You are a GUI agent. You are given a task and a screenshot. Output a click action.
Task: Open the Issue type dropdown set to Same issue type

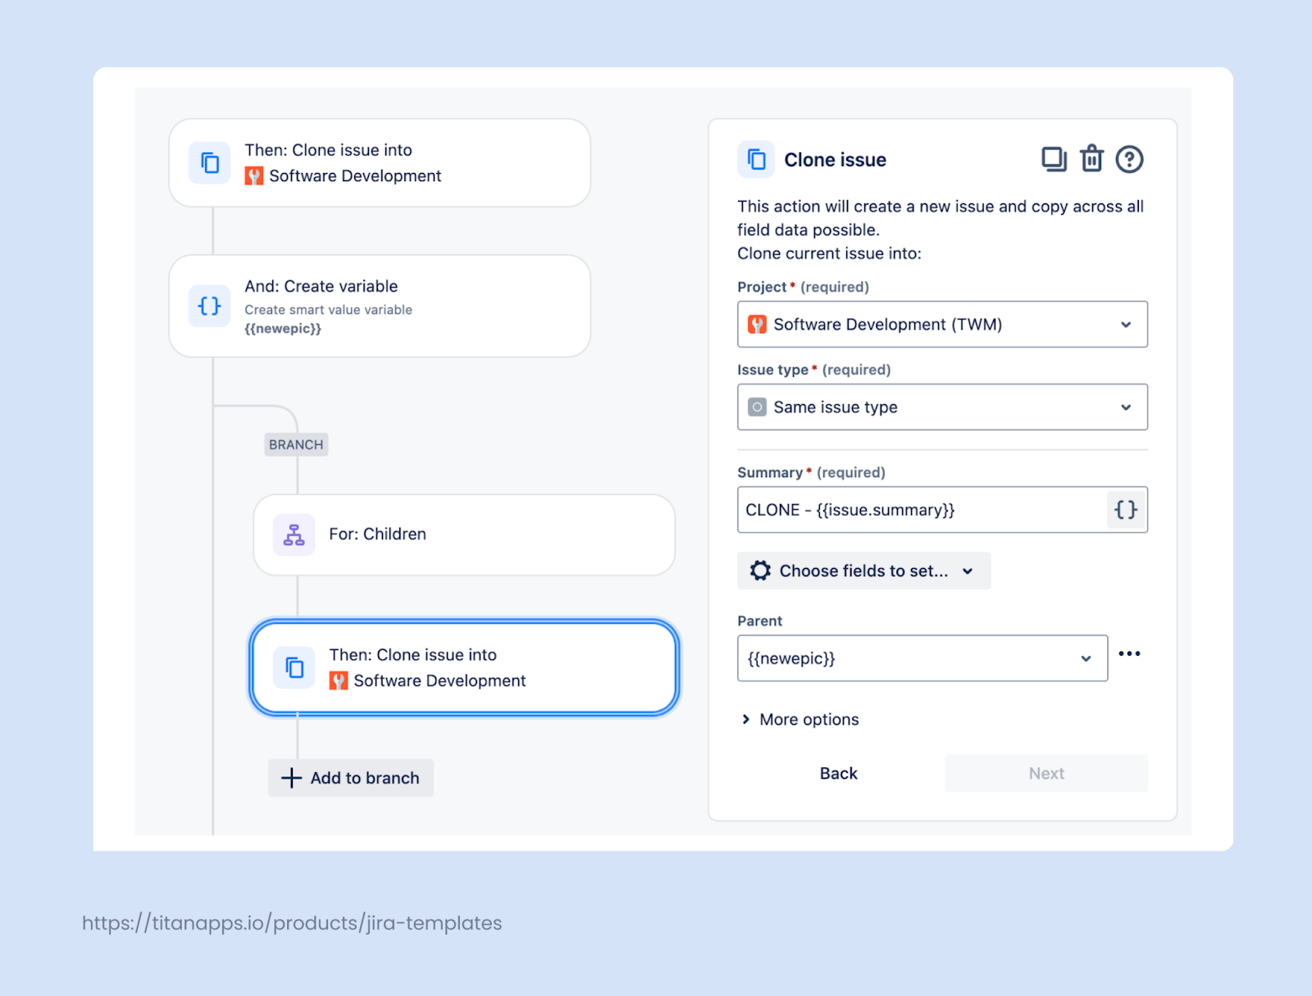(x=941, y=407)
